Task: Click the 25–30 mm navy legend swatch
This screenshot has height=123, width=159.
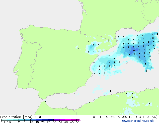Action: pyautogui.click(x=51, y=120)
